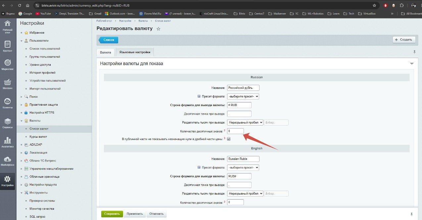Expand the Проактивная защита tree node

22,105
